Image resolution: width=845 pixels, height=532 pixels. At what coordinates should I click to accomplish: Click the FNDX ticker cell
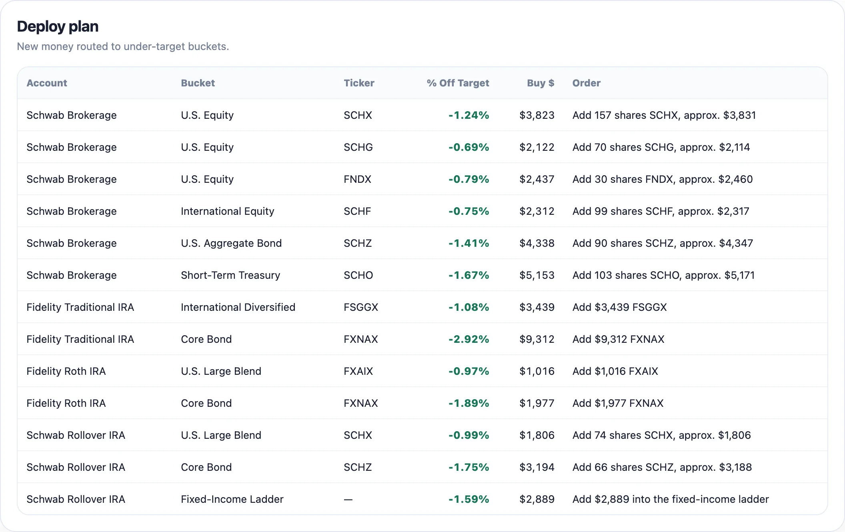click(x=357, y=179)
